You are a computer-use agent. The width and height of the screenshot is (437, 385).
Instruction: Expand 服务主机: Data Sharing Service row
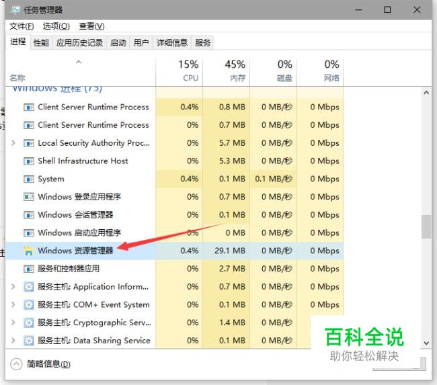[13, 340]
